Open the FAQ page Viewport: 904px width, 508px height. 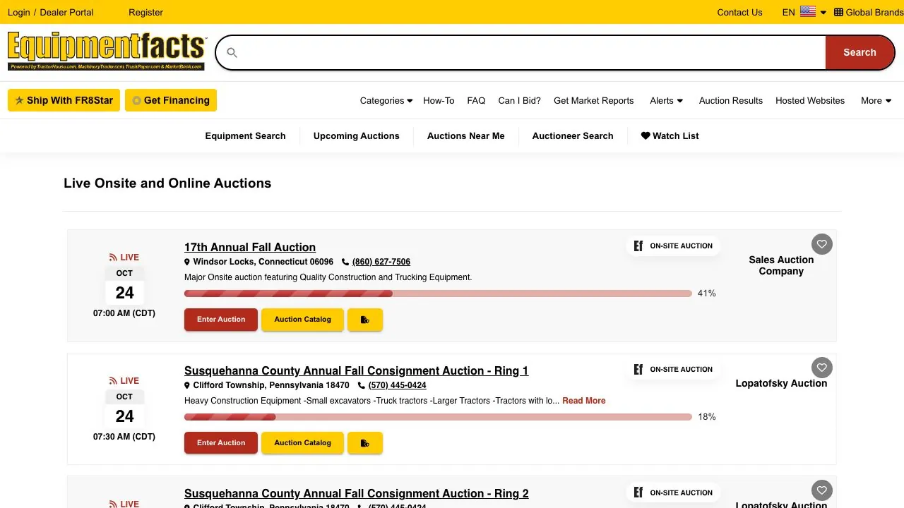(476, 101)
